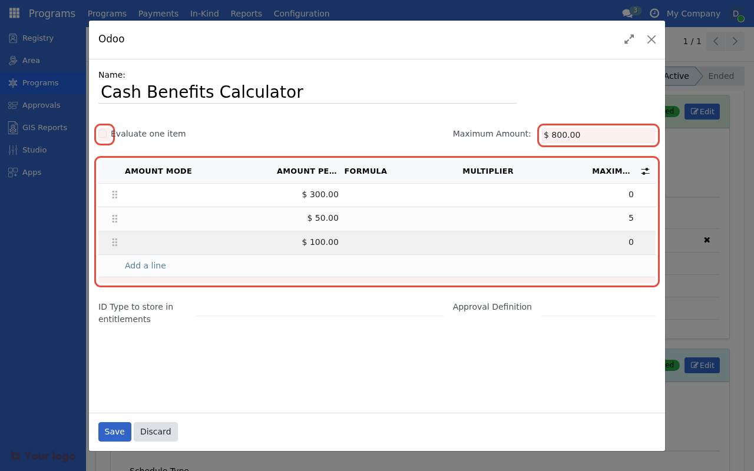The height and width of the screenshot is (471, 754).
Task: Open the activities clock menu
Action: click(653, 13)
